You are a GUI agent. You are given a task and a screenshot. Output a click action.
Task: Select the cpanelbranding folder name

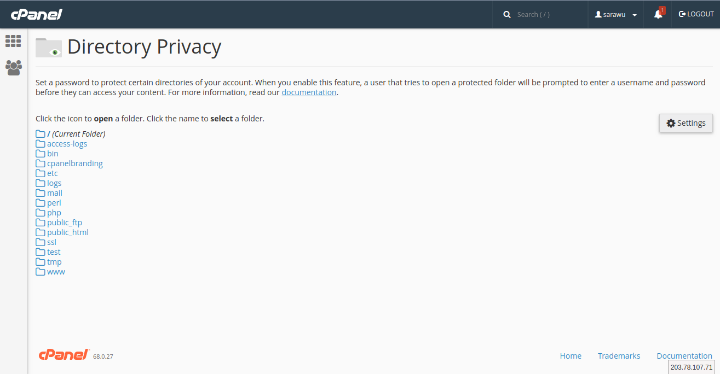pos(75,163)
